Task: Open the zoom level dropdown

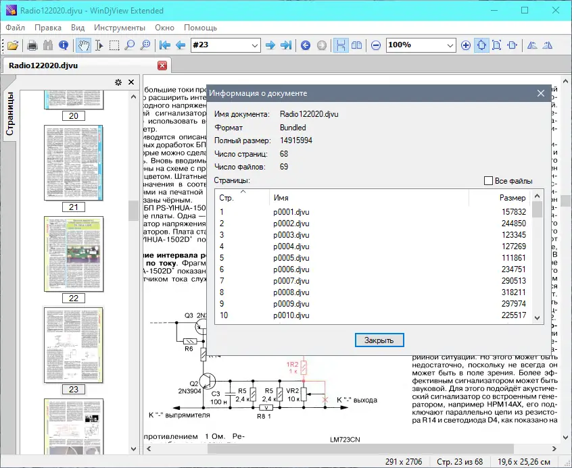Action: 450,45
